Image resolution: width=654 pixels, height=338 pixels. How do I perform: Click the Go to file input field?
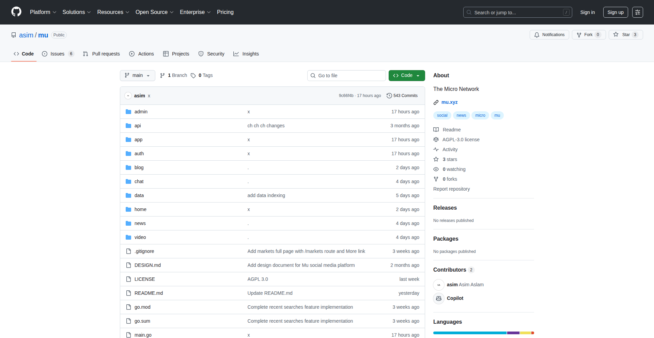[346, 75]
